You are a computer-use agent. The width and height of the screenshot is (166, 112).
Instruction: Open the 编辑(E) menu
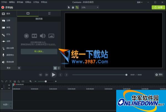tap(12, 2)
